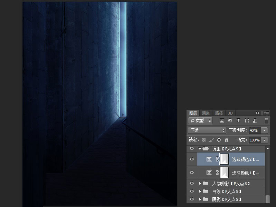Click the layers list scrollbar thumb

[268, 199]
